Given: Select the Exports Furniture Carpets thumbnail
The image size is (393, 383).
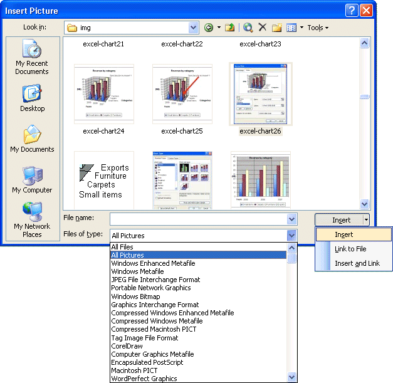Looking at the screenshot, I should [x=104, y=180].
